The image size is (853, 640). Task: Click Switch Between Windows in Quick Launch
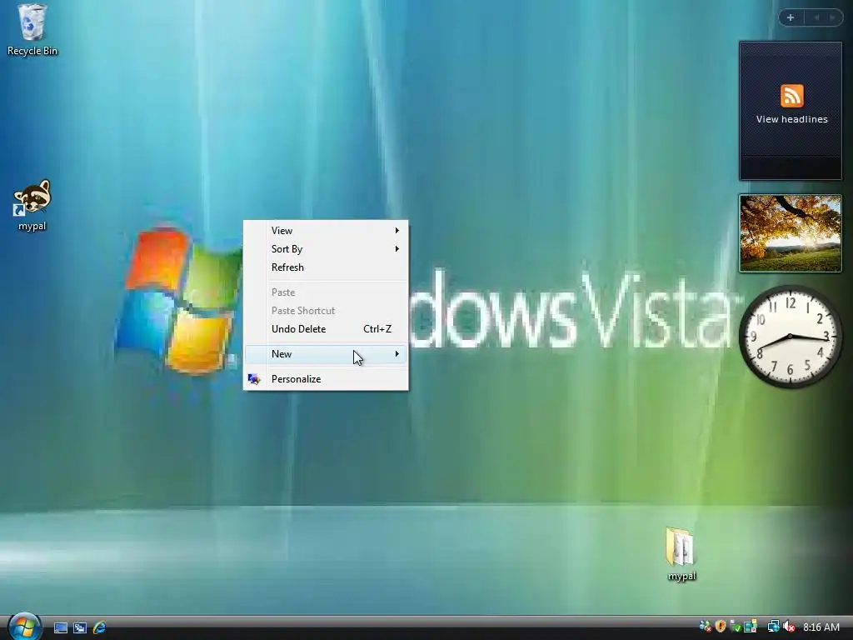point(80,627)
